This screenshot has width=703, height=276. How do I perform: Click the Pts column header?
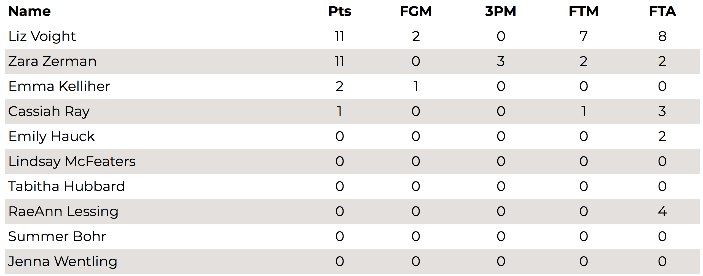(x=340, y=11)
